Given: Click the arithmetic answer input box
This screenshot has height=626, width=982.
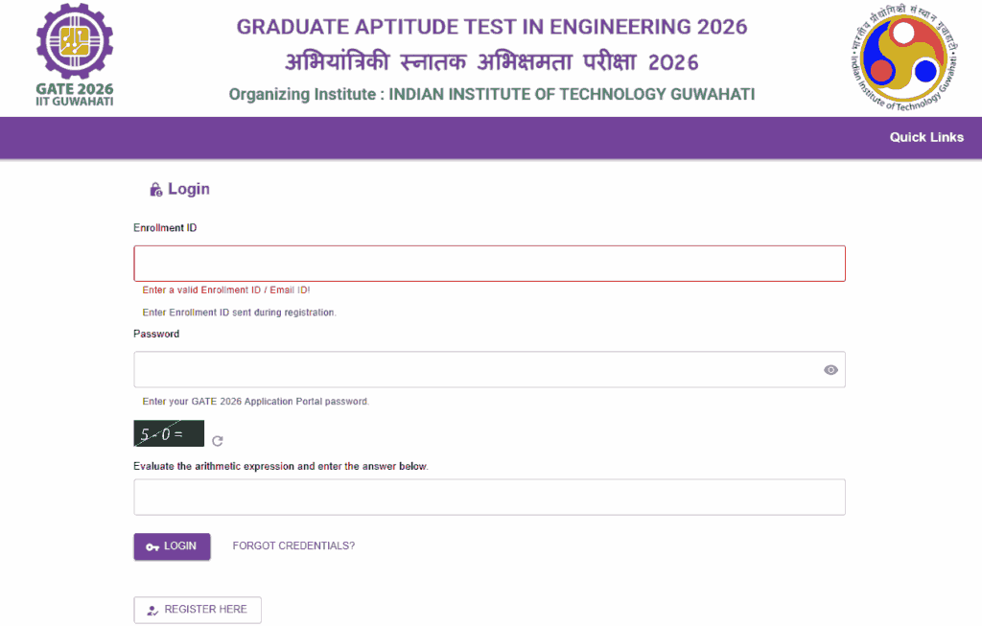Looking at the screenshot, I should [489, 497].
